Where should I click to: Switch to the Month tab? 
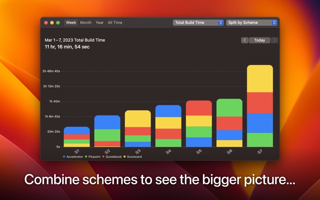tap(86, 23)
